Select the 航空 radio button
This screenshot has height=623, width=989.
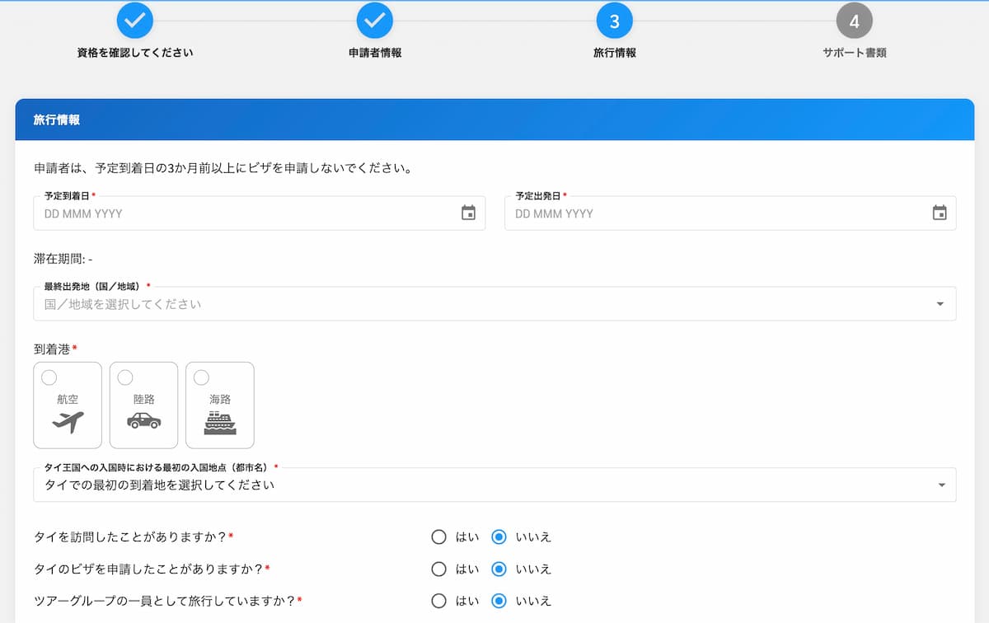pyautogui.click(x=49, y=377)
